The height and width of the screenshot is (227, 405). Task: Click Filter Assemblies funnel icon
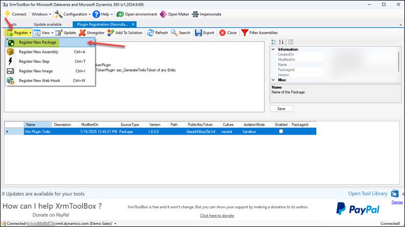click(245, 33)
